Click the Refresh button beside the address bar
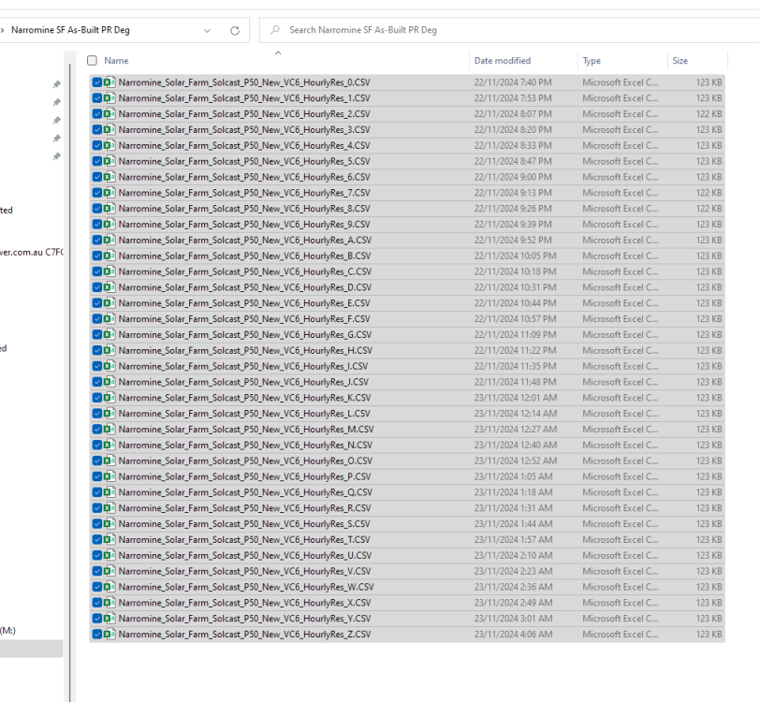Screen dimensions: 759x702 click(x=234, y=30)
